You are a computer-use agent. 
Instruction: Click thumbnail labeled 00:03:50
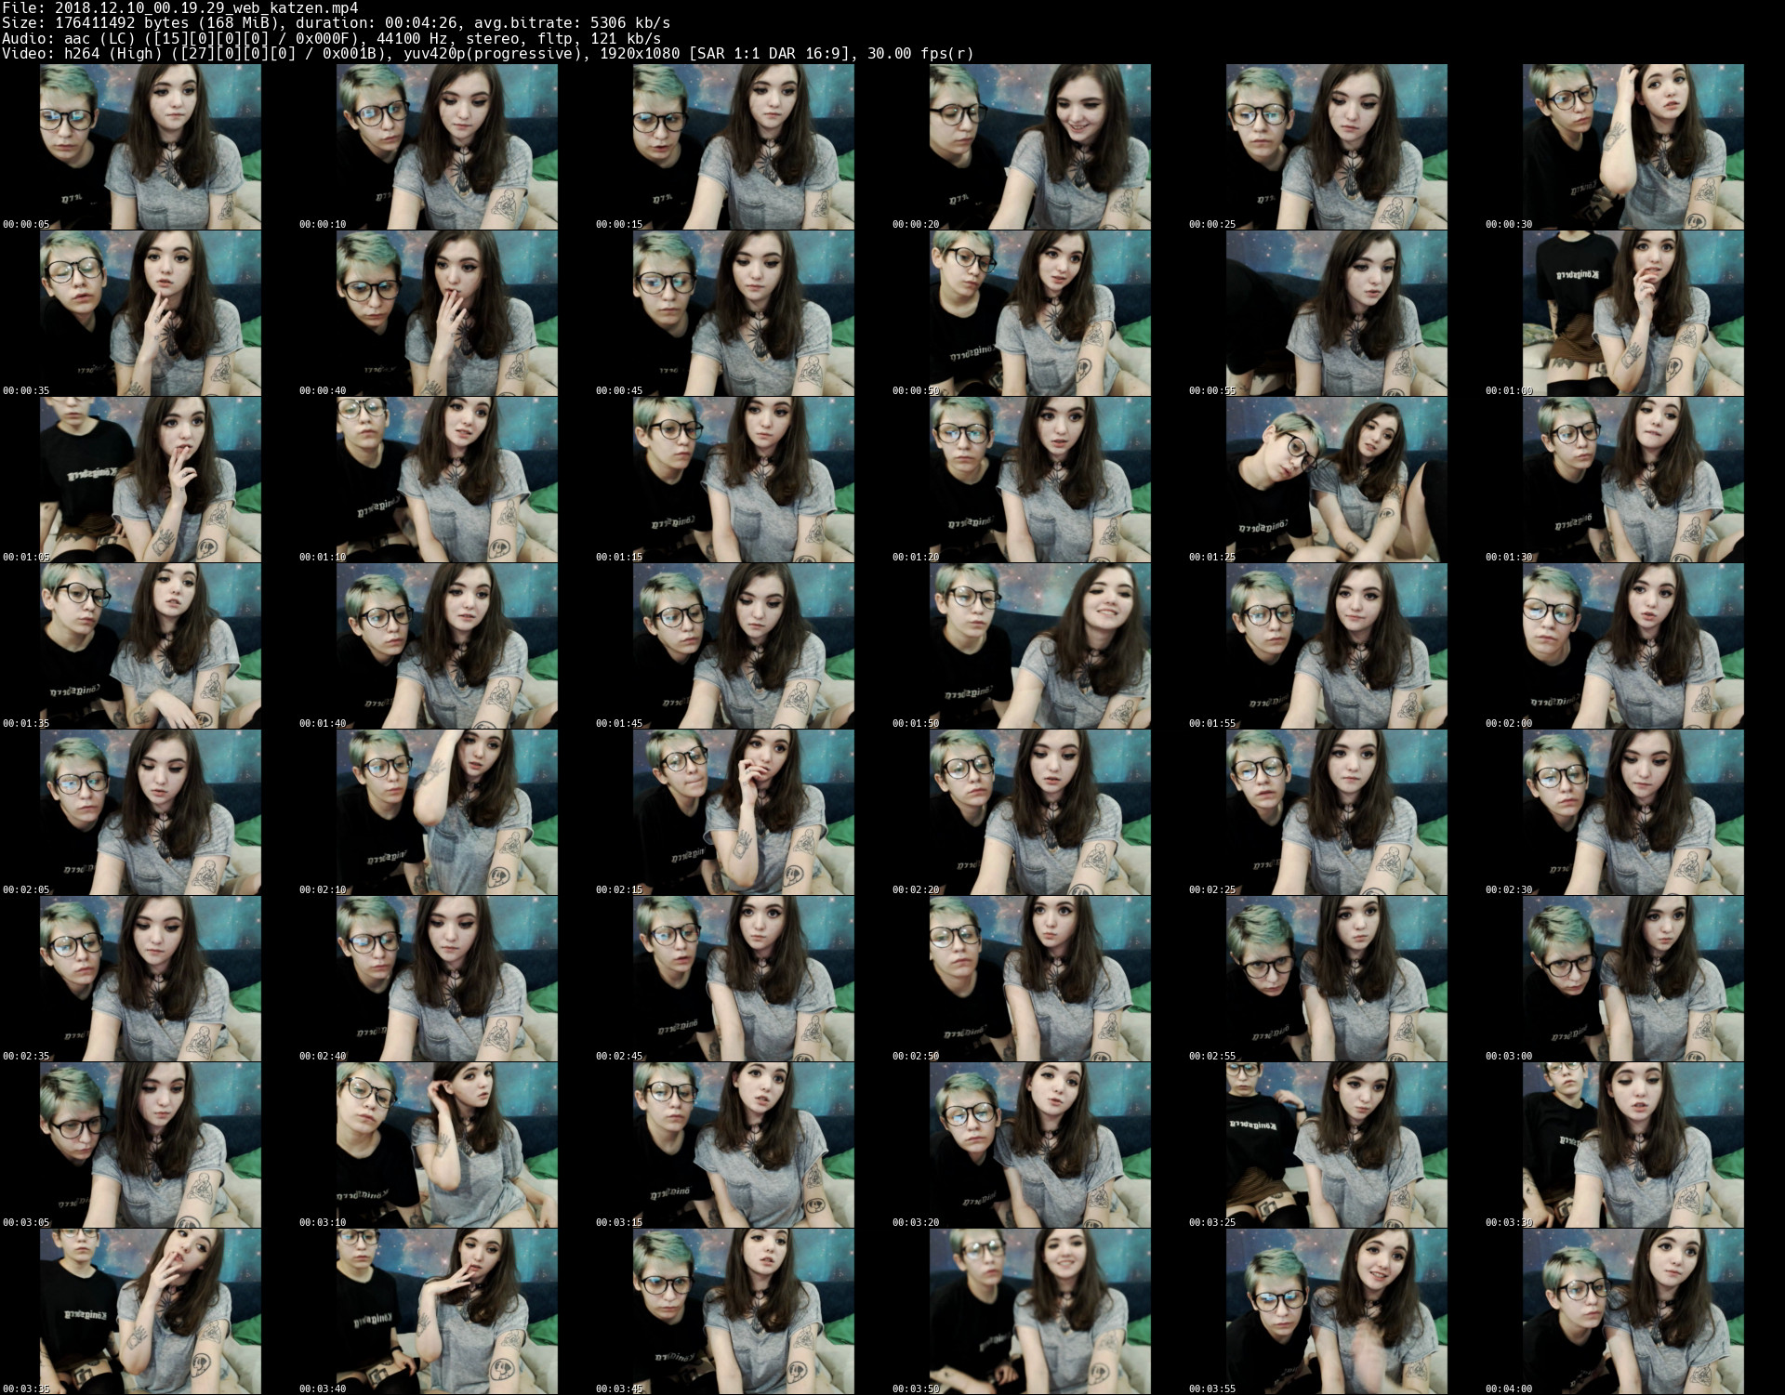pyautogui.click(x=1040, y=1311)
